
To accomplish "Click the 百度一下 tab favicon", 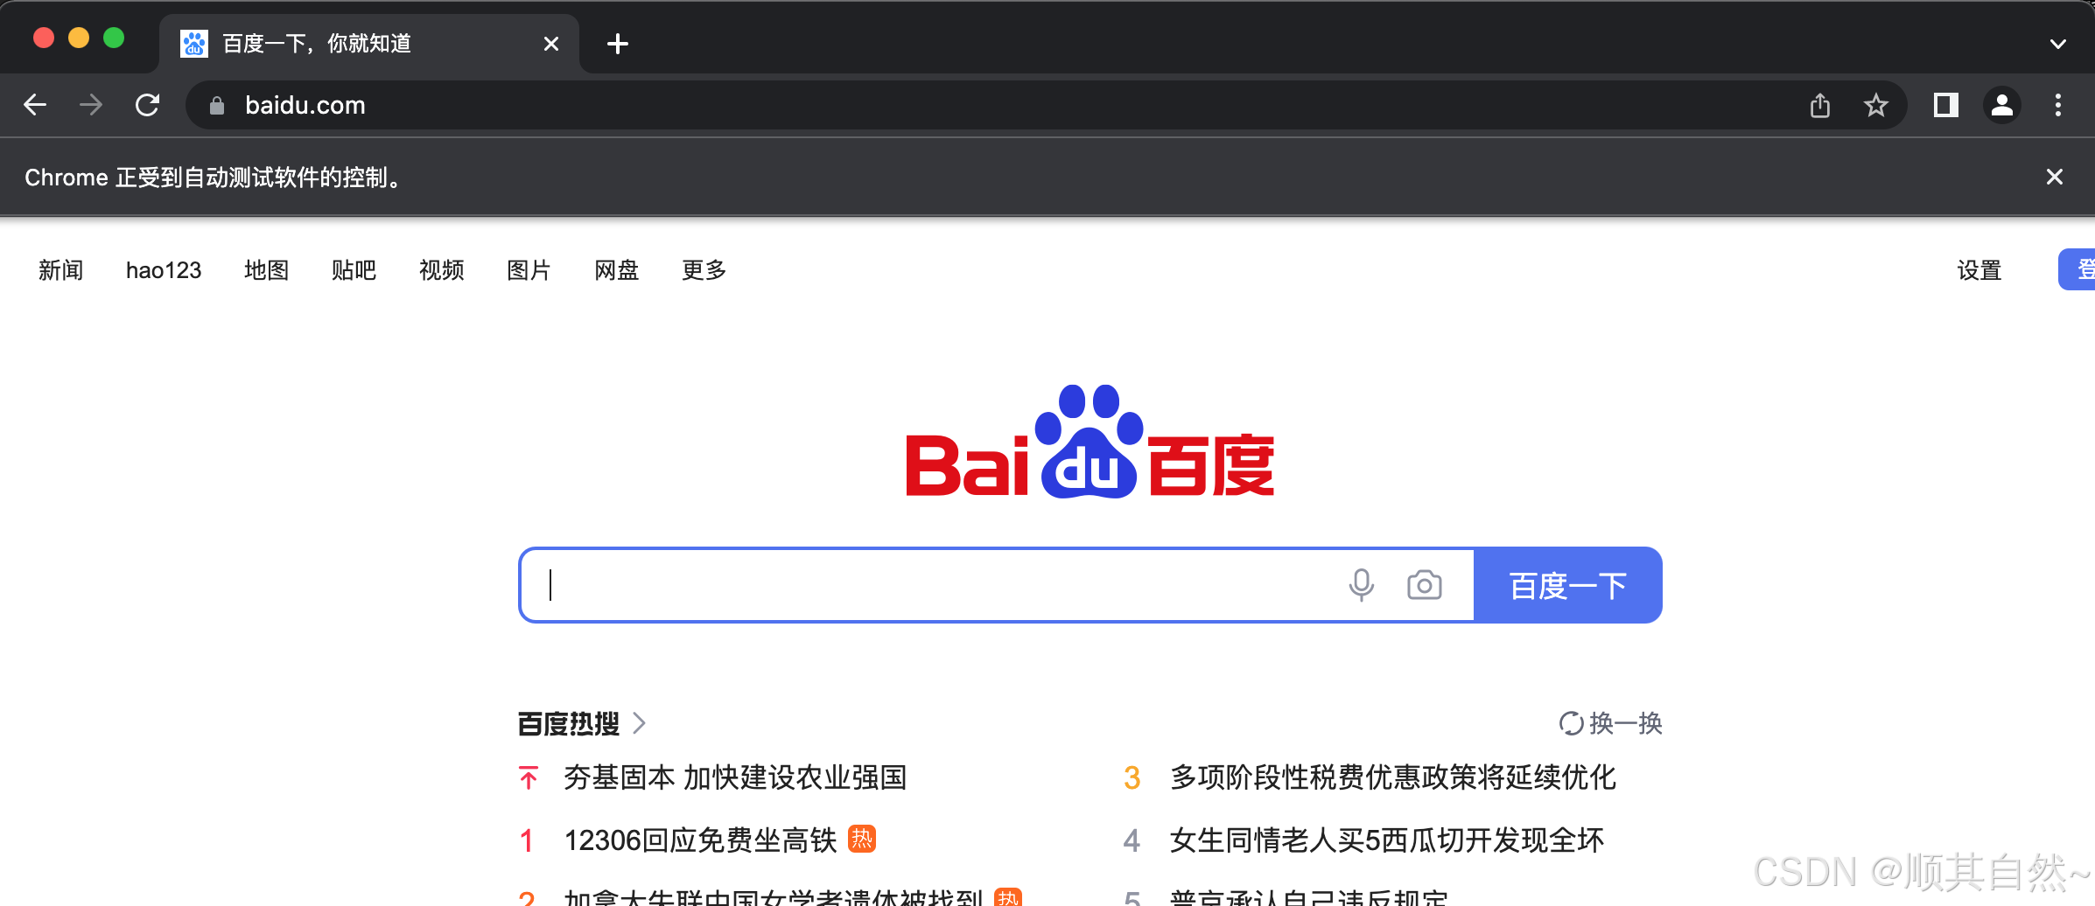I will pyautogui.click(x=193, y=43).
